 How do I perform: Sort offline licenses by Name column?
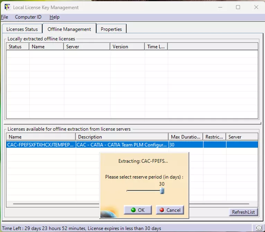pos(46,47)
